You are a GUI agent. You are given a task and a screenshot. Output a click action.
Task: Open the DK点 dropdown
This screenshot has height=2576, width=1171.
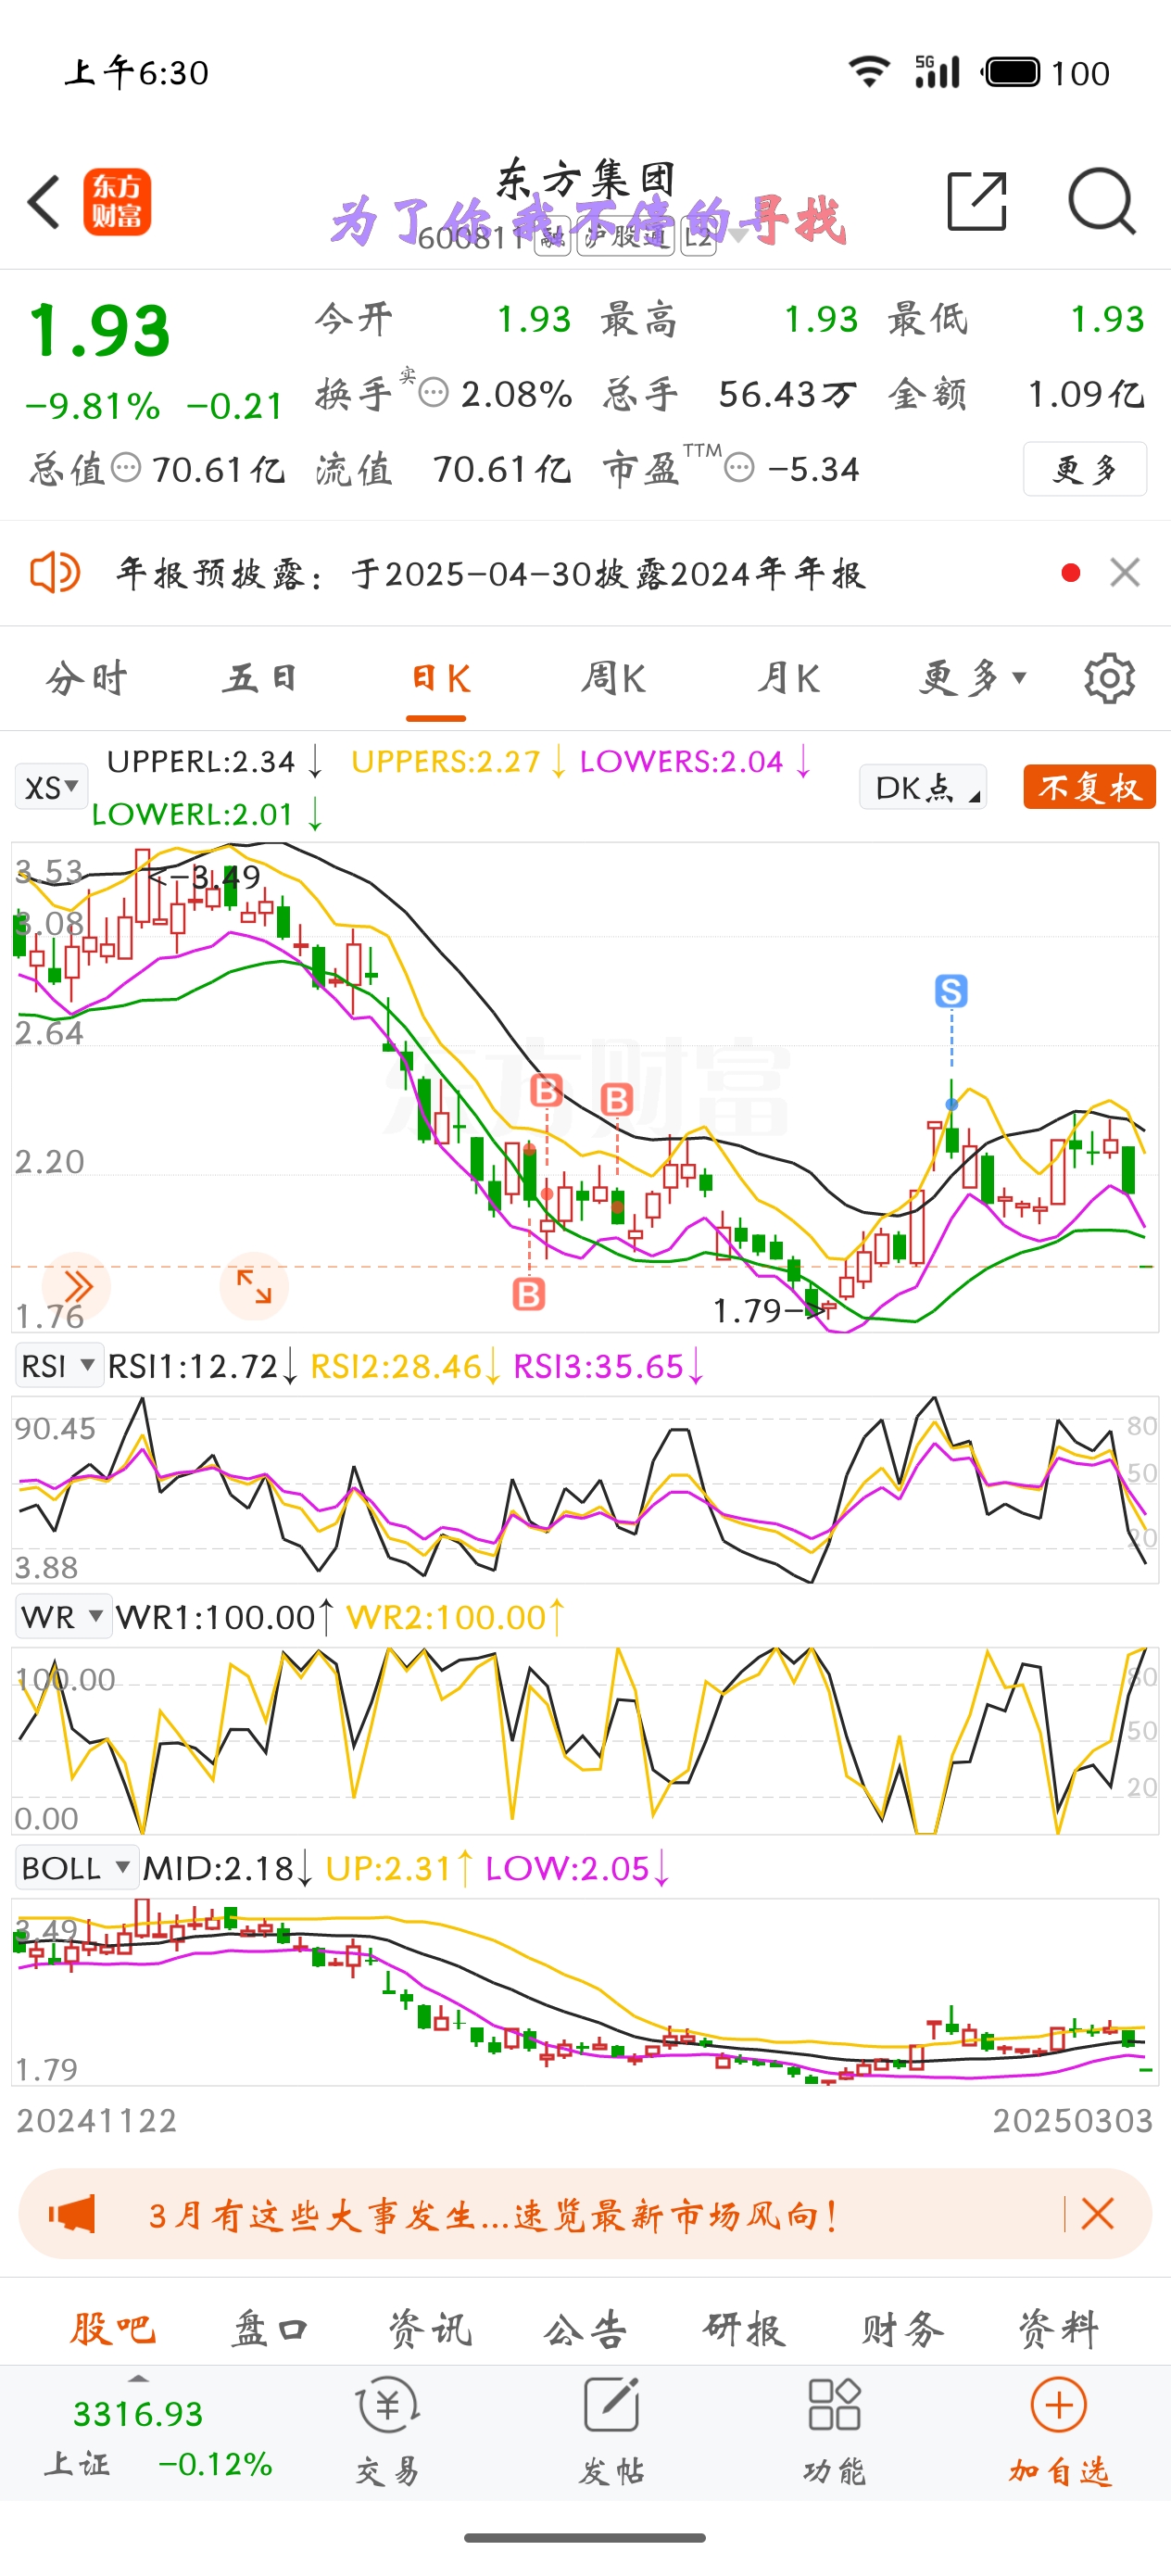(923, 787)
